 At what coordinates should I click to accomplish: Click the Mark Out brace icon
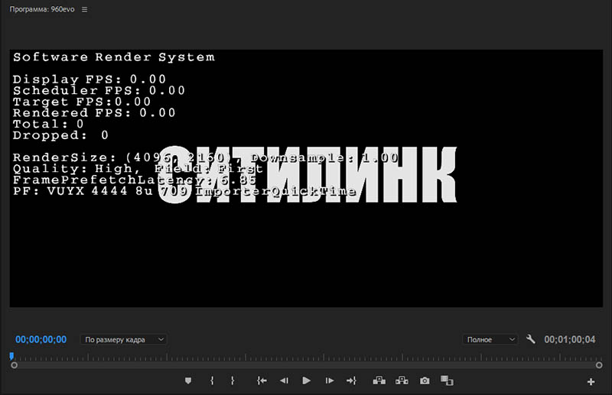tap(233, 380)
